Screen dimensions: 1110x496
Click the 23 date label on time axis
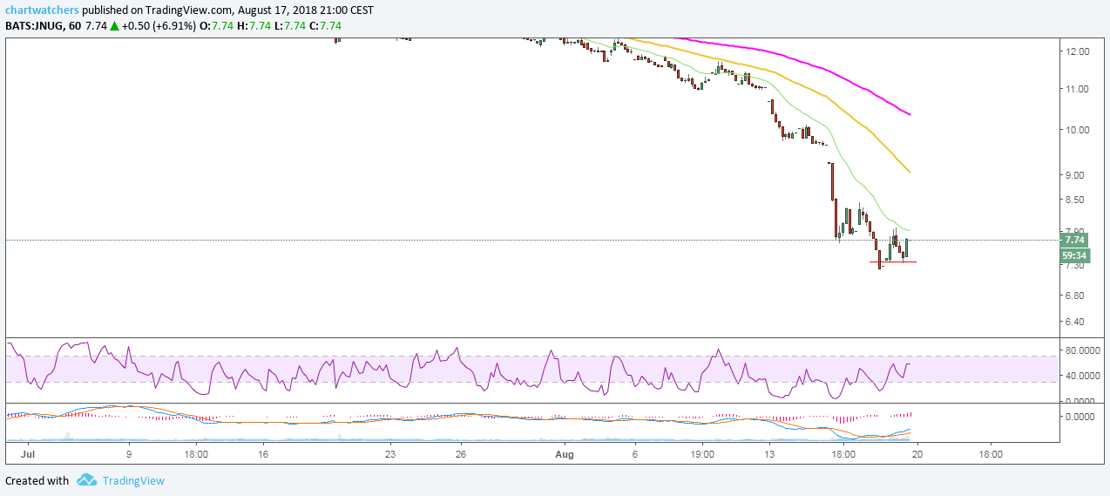click(390, 454)
